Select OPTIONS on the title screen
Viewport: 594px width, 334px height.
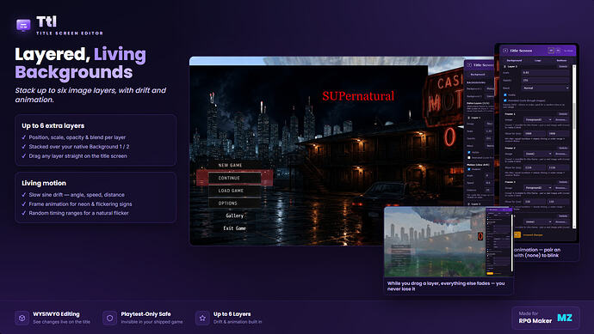[x=234, y=203]
